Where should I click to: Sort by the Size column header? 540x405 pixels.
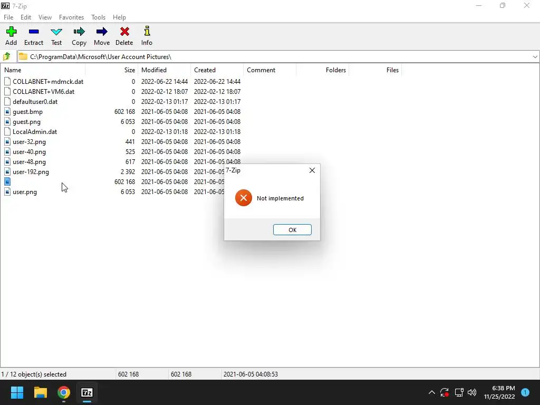[112, 70]
